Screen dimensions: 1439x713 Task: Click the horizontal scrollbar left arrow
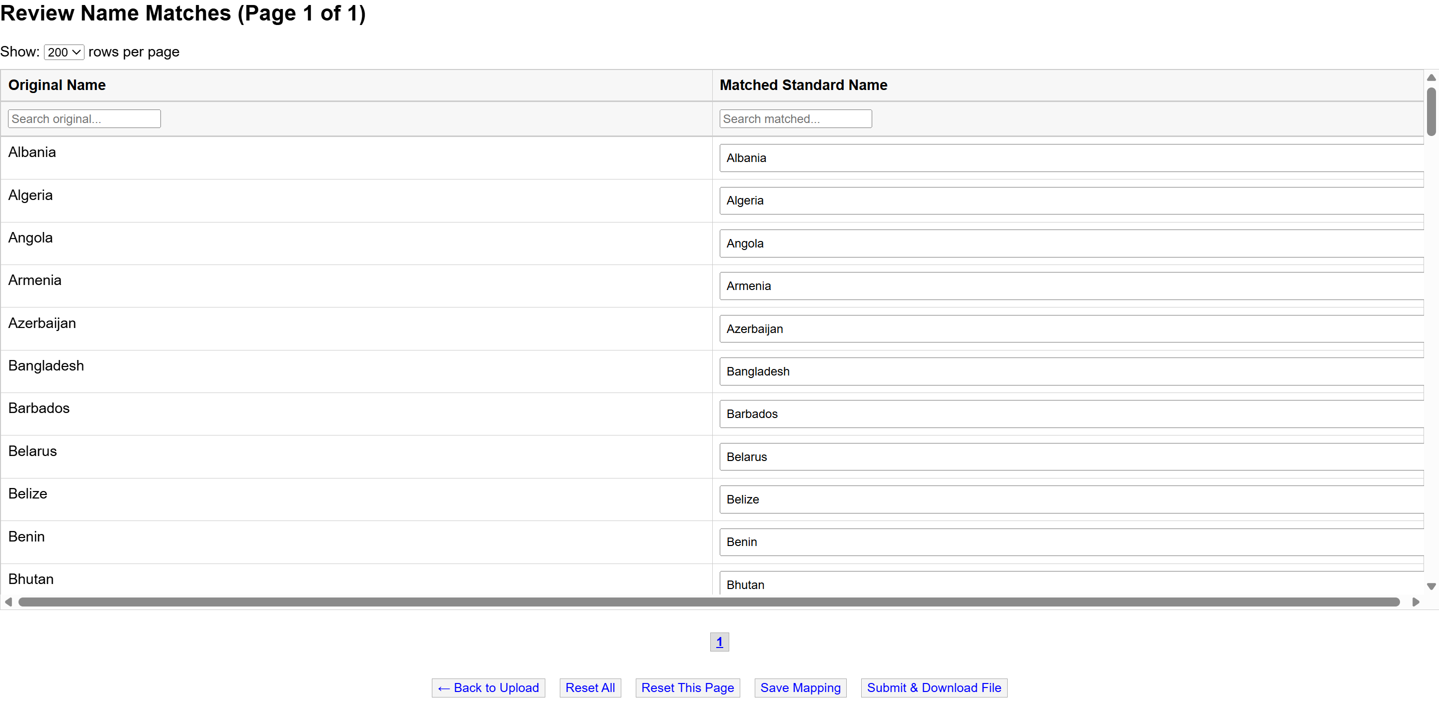tap(8, 602)
